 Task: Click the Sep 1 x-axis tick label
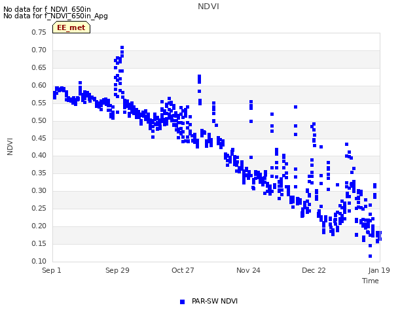click(52, 270)
